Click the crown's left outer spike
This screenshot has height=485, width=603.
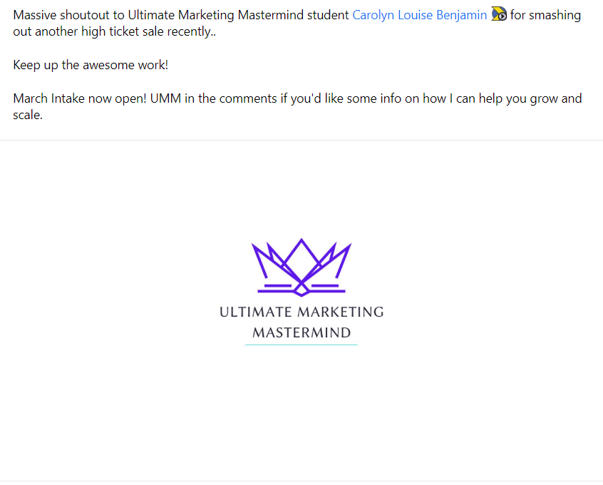click(259, 260)
